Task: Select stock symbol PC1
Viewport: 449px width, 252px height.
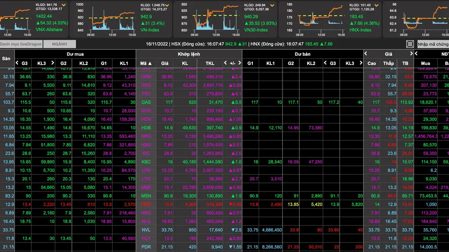Action: tap(146, 238)
